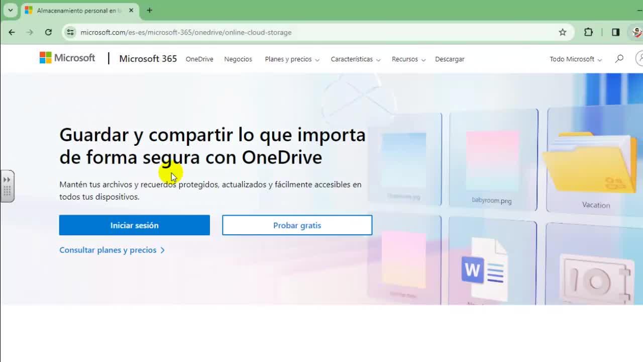Select the Almacenamiento personal browser tab
This screenshot has height=362, width=643.
click(x=79, y=10)
